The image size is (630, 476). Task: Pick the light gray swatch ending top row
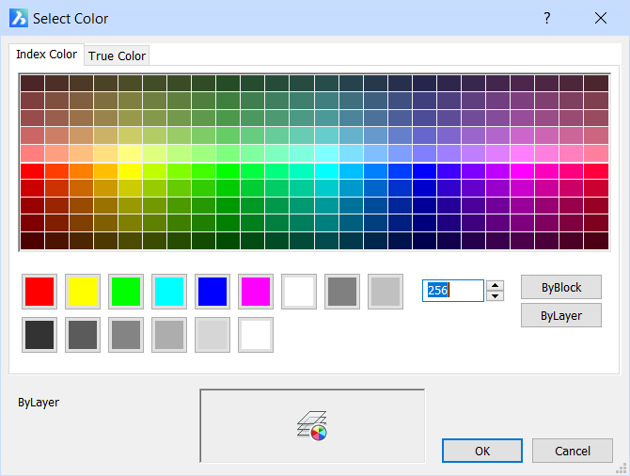coord(386,292)
